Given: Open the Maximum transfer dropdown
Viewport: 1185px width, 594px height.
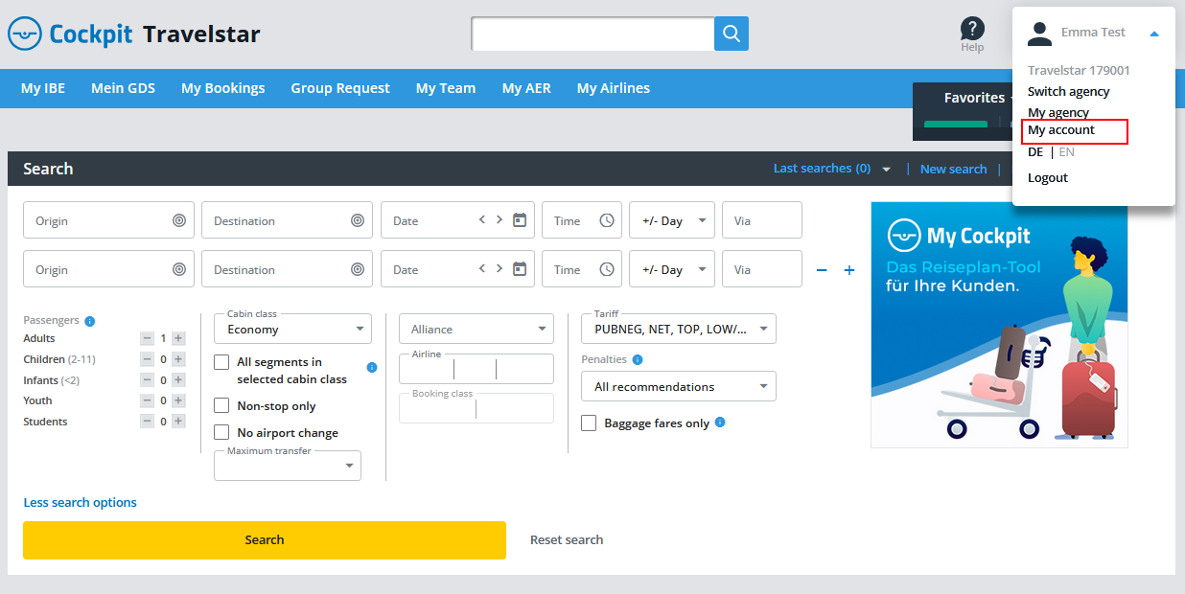Looking at the screenshot, I should 288,466.
